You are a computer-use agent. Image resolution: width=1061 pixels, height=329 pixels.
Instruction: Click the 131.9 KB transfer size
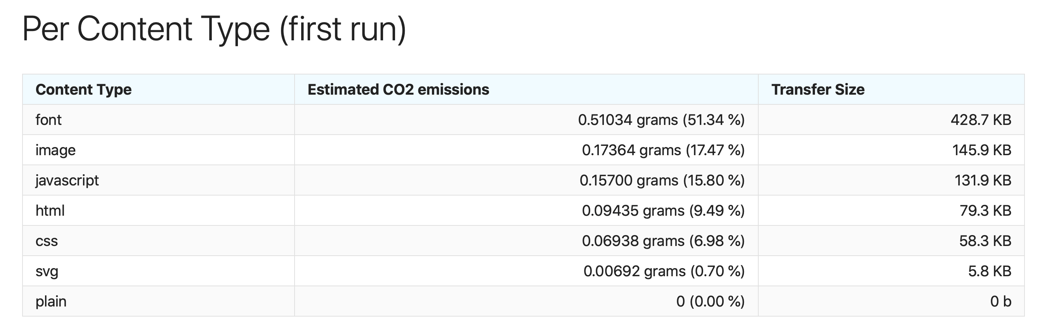(x=983, y=180)
